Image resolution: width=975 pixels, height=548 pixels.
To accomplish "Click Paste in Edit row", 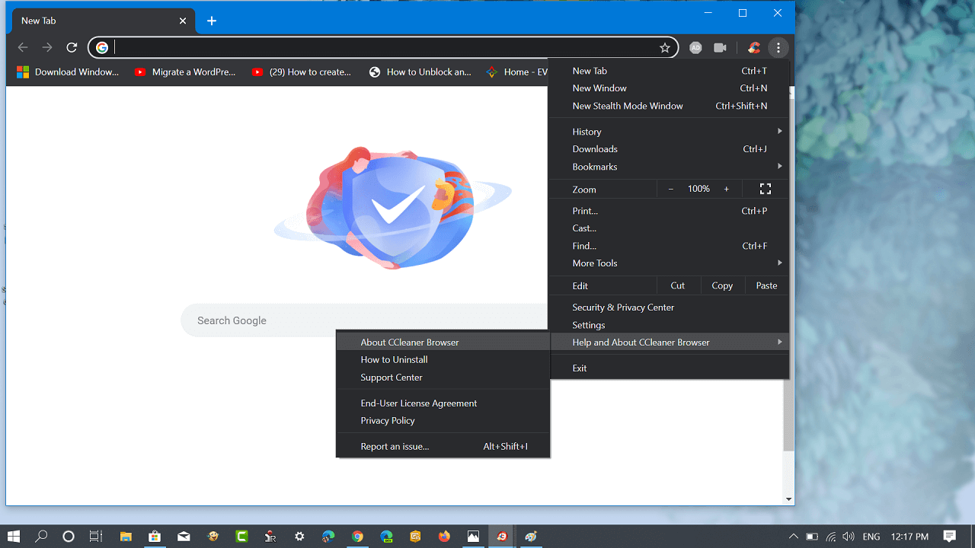I will point(767,285).
